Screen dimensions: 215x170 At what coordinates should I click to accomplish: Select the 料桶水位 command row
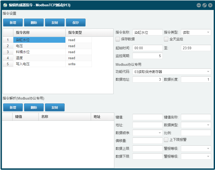coord(47,52)
